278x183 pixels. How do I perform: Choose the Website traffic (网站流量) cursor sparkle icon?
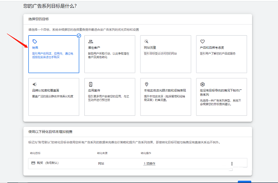146,42
